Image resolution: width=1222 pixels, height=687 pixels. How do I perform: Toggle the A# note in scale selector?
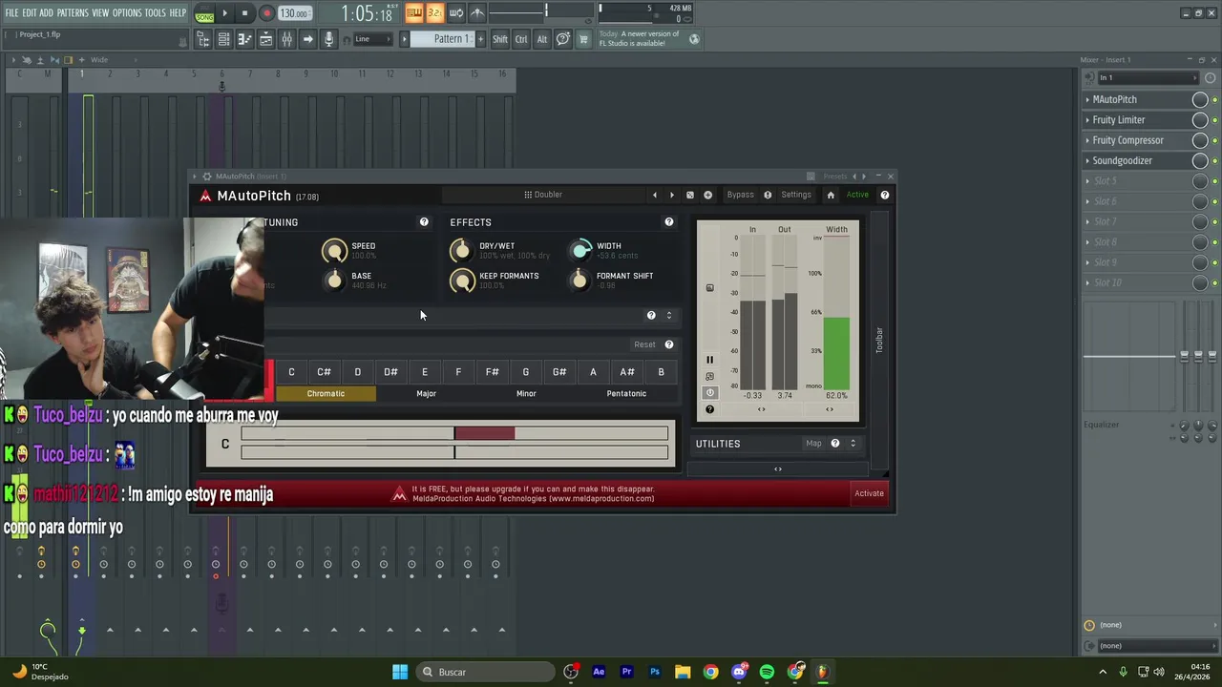coord(626,372)
